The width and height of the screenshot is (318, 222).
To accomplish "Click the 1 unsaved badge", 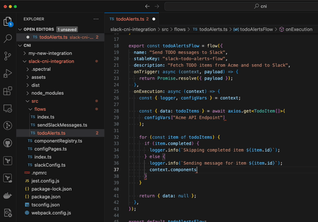I will coord(67,30).
